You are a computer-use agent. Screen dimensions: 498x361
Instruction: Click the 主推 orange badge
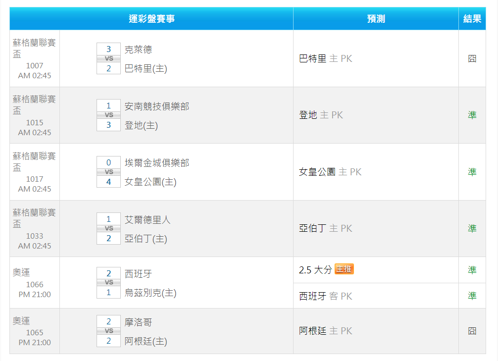point(344,269)
